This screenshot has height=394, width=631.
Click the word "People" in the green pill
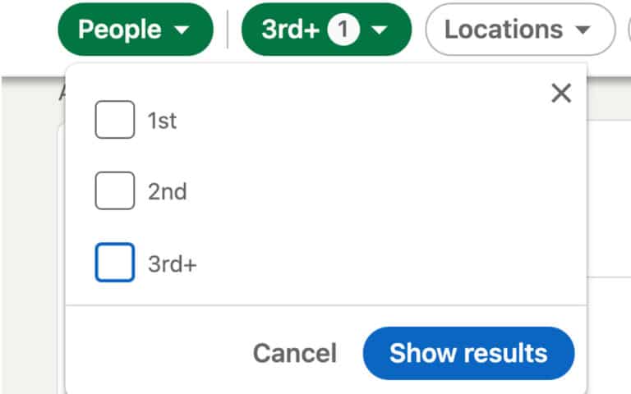120,30
